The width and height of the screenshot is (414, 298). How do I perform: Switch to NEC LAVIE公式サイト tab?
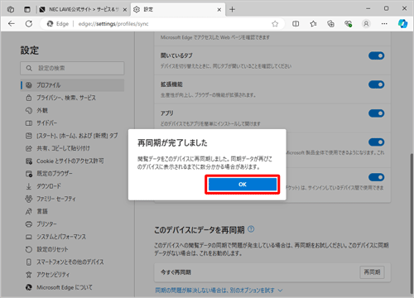(x=83, y=9)
